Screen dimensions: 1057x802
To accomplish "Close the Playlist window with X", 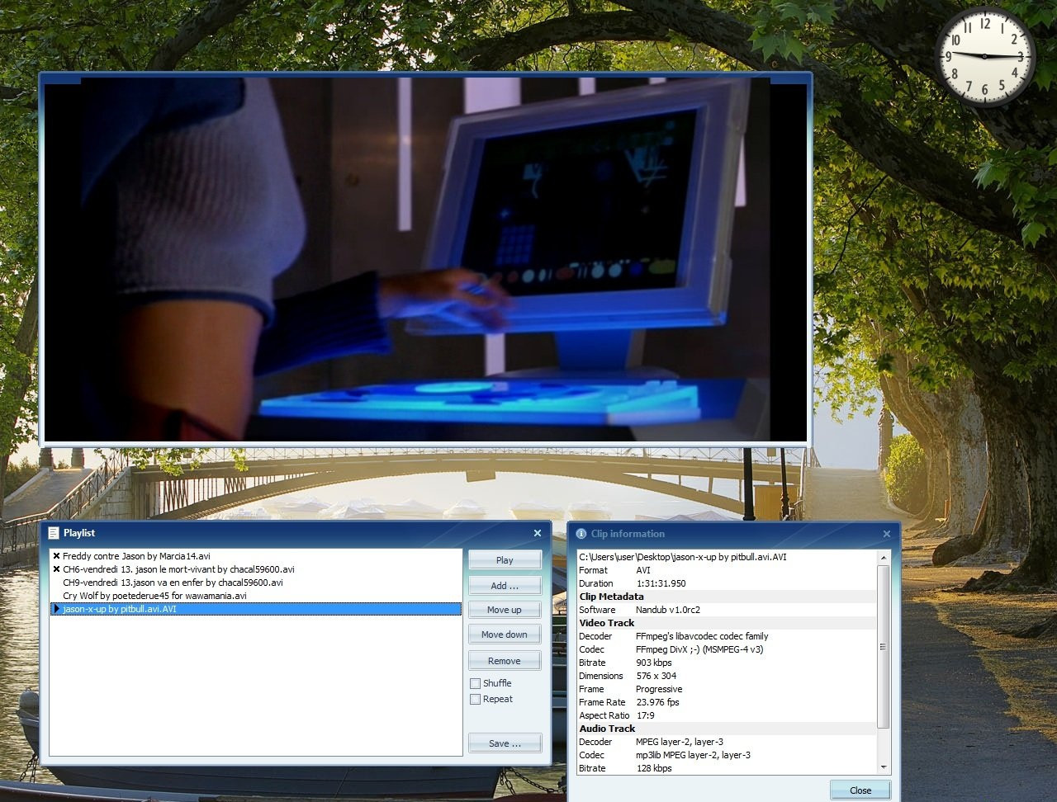I will 538,533.
